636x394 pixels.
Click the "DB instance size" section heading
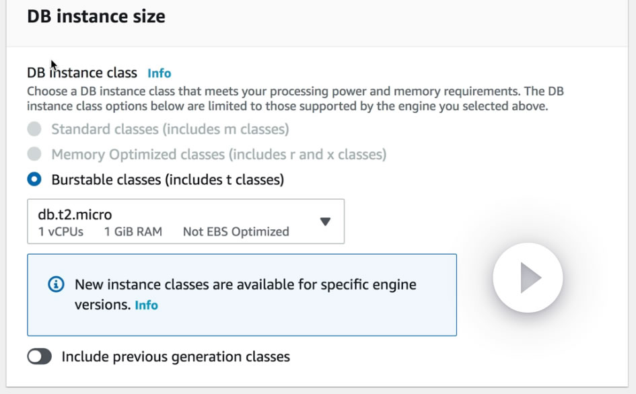coord(96,17)
